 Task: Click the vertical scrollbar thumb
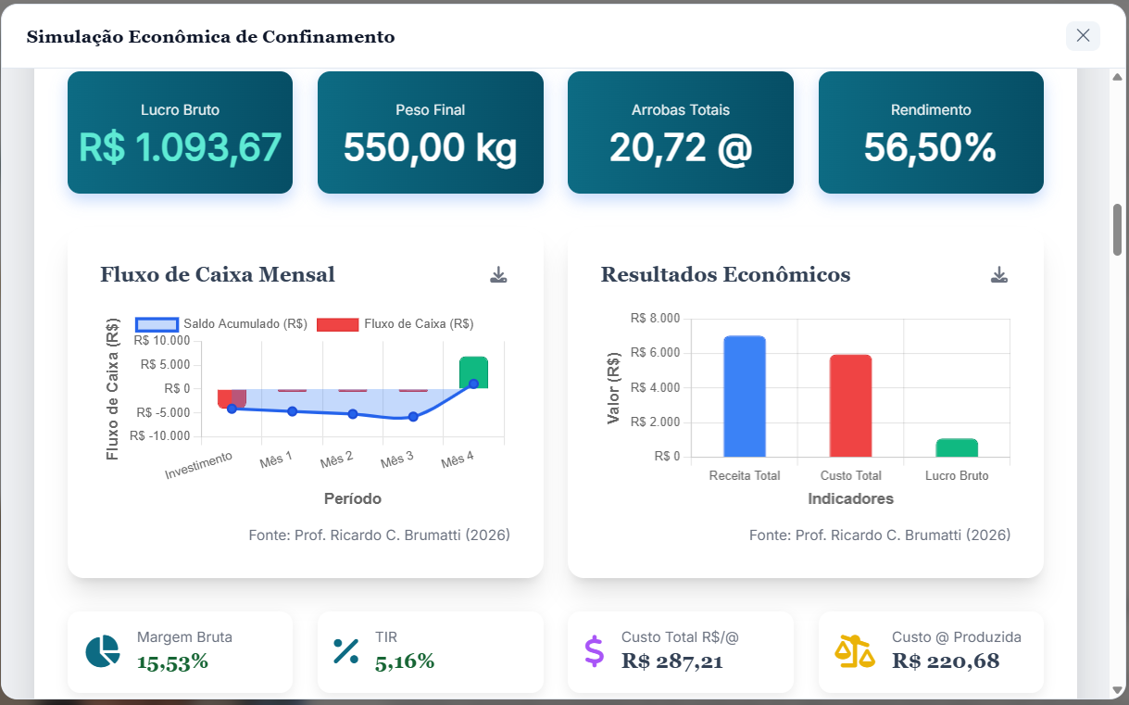1117,230
